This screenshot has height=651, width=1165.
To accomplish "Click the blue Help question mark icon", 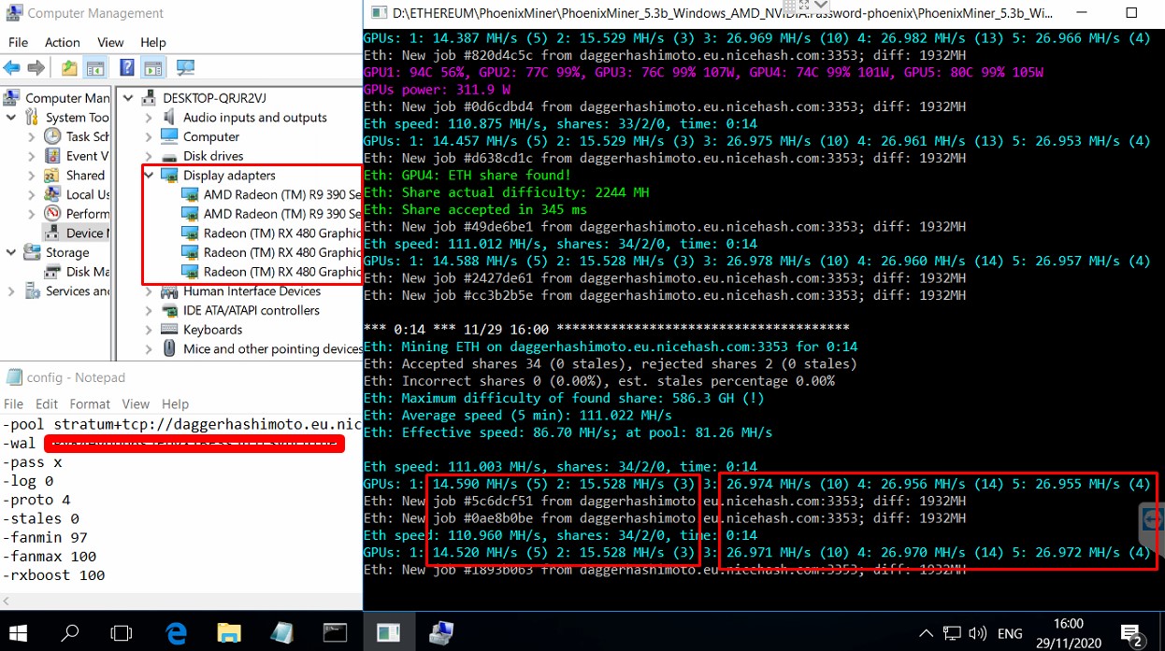I will [x=127, y=68].
